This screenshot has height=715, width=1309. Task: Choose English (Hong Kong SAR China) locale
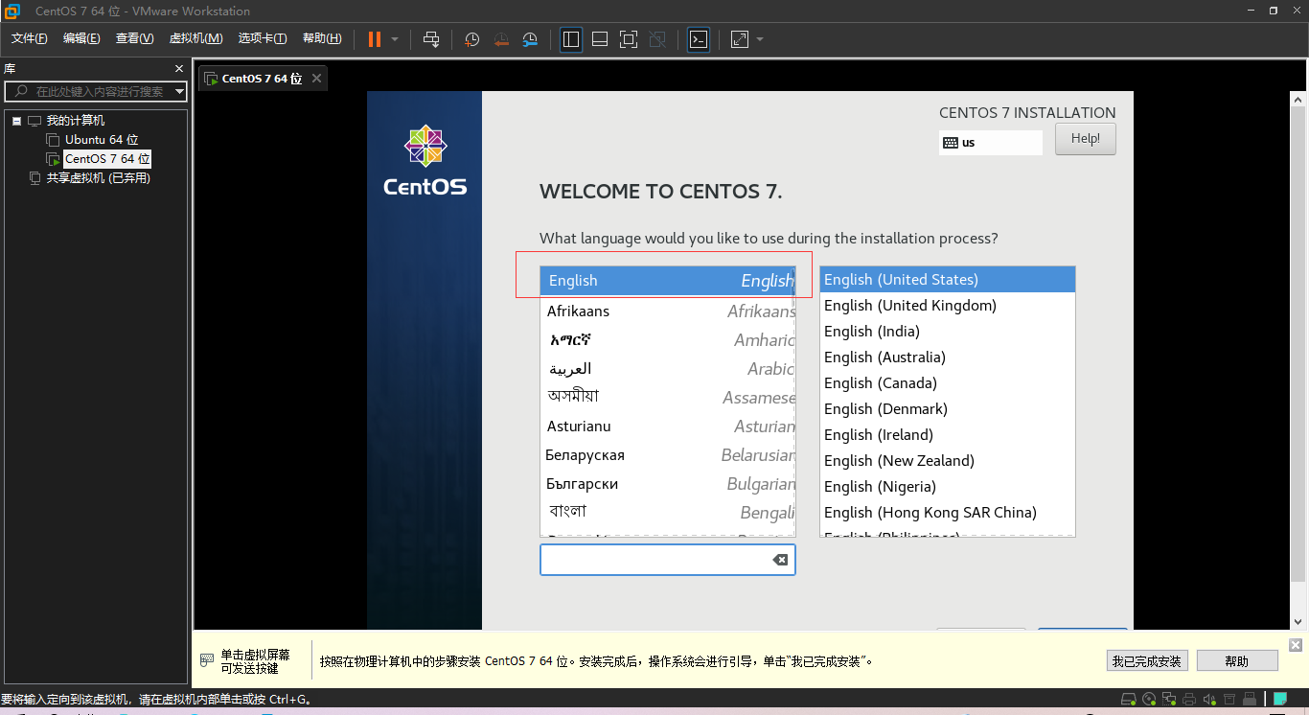948,513
